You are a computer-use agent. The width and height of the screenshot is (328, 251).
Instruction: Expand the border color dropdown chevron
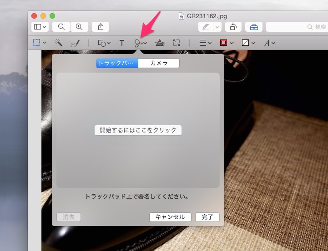tap(232, 43)
